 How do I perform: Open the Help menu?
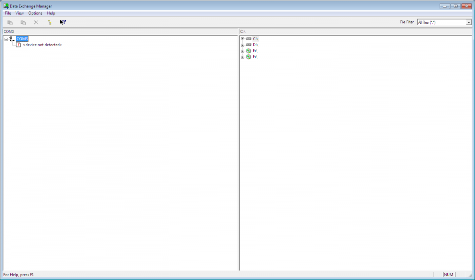coord(51,13)
